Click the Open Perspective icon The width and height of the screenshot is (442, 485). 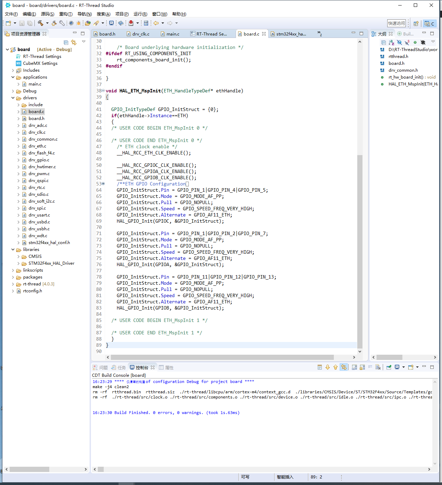(416, 23)
